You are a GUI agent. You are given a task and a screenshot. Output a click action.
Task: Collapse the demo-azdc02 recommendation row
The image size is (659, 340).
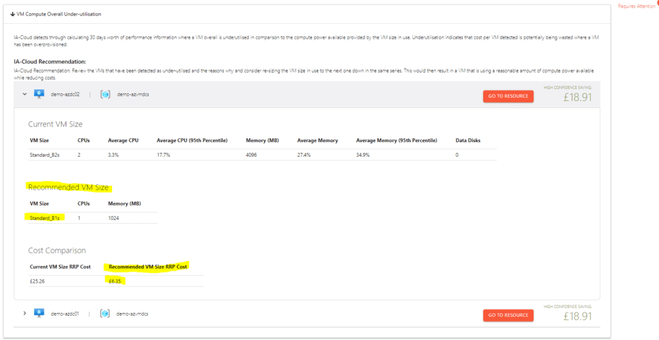coord(24,94)
